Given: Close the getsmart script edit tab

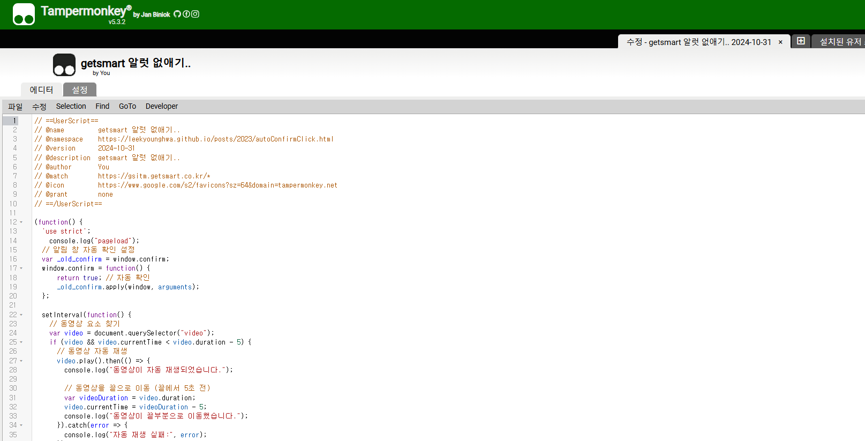Looking at the screenshot, I should tap(780, 42).
